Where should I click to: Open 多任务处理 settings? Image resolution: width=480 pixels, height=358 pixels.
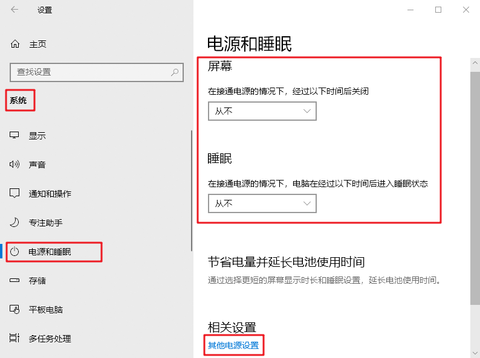tap(50, 339)
